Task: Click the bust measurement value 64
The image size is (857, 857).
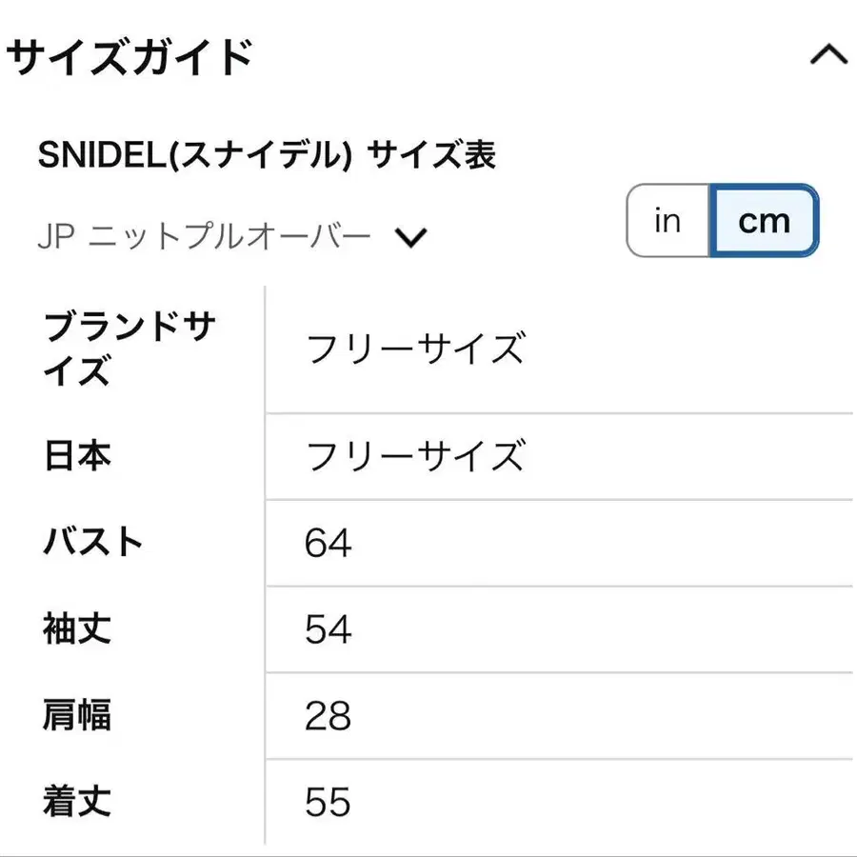Action: point(329,544)
